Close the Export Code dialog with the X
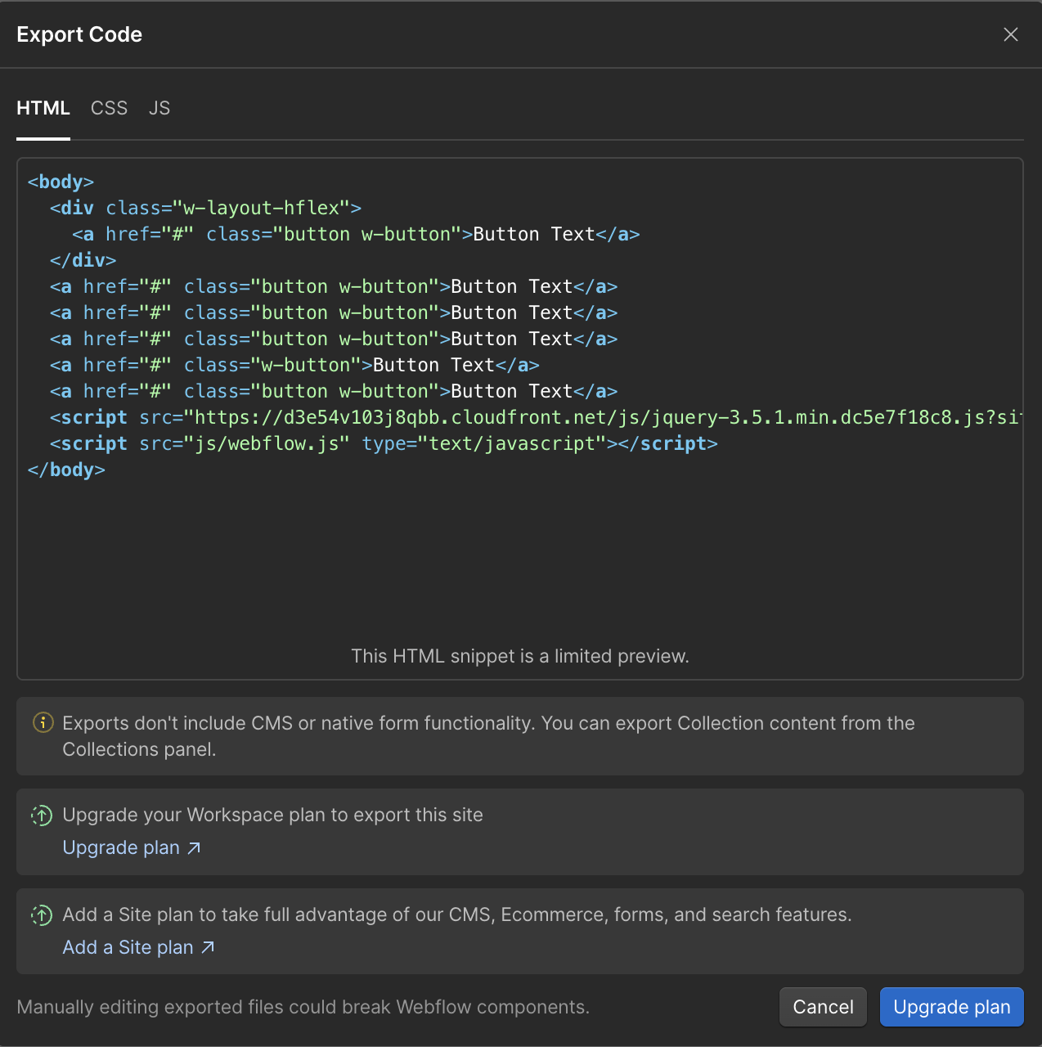The image size is (1042, 1047). click(1011, 34)
